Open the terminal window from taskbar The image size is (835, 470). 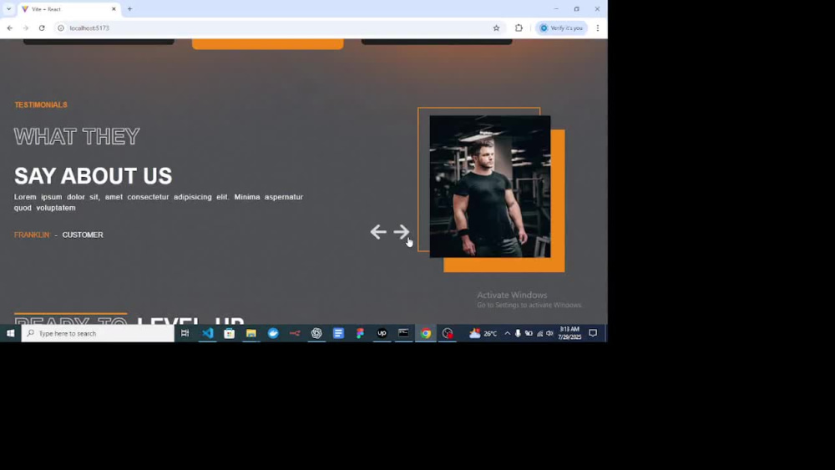pyautogui.click(x=403, y=333)
